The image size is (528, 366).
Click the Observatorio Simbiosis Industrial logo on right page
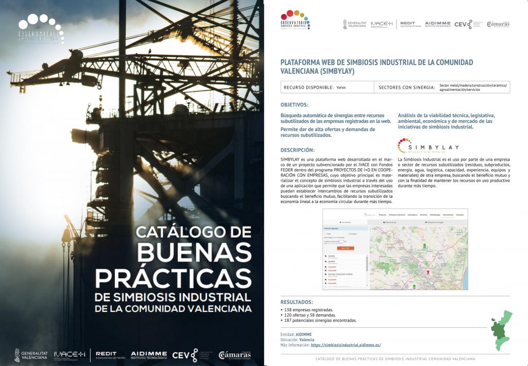295,22
